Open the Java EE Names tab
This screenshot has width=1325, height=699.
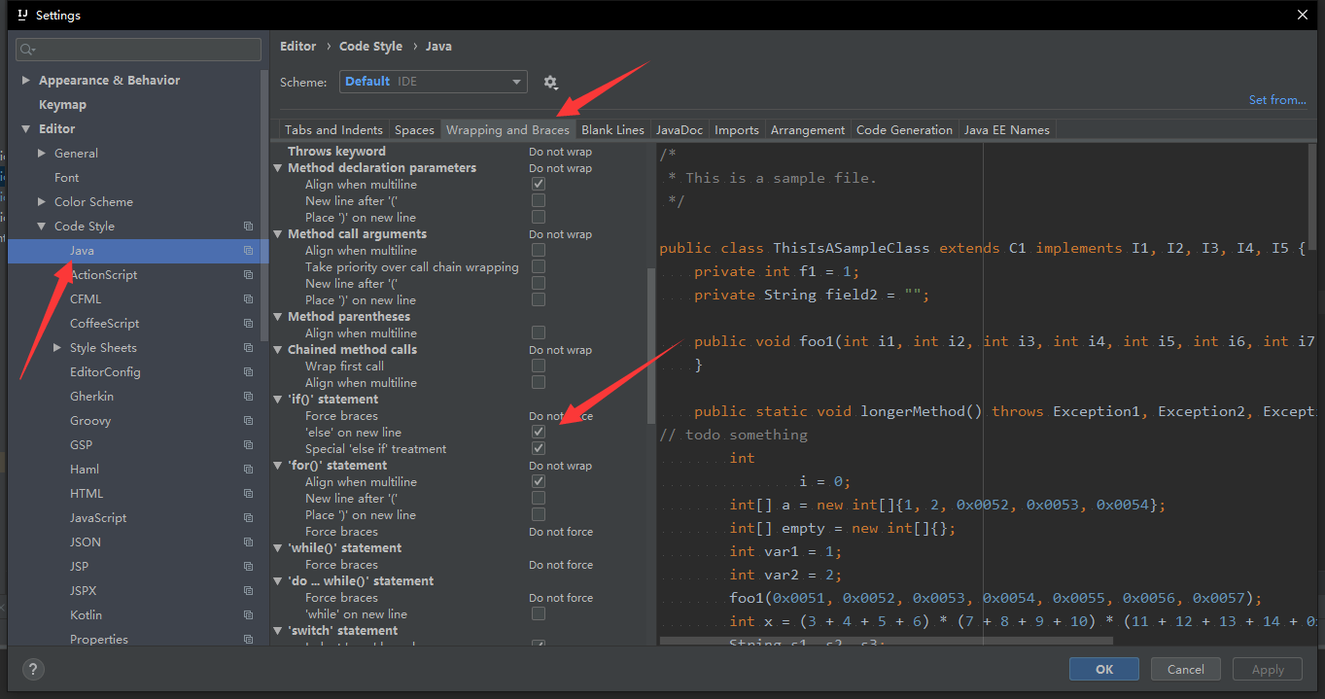[1007, 129]
